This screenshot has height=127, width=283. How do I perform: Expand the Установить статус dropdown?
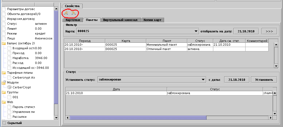[152, 80]
